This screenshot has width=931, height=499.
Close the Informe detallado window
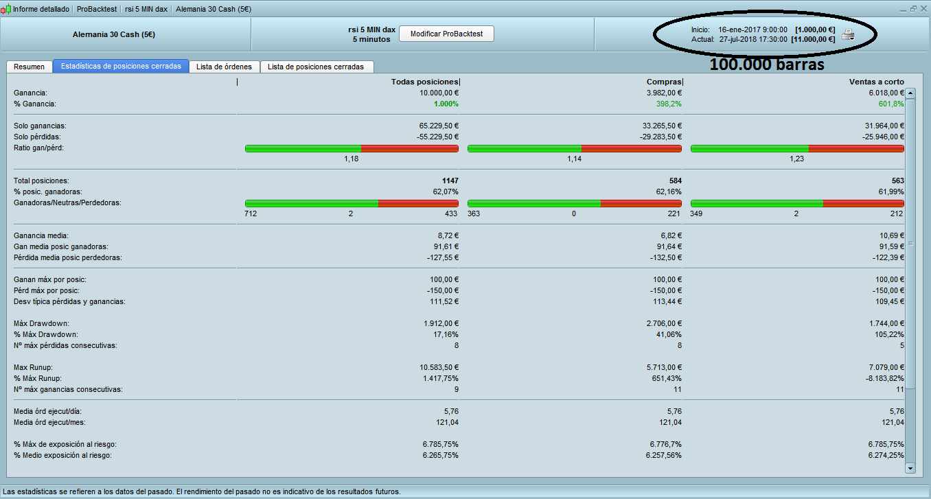923,9
